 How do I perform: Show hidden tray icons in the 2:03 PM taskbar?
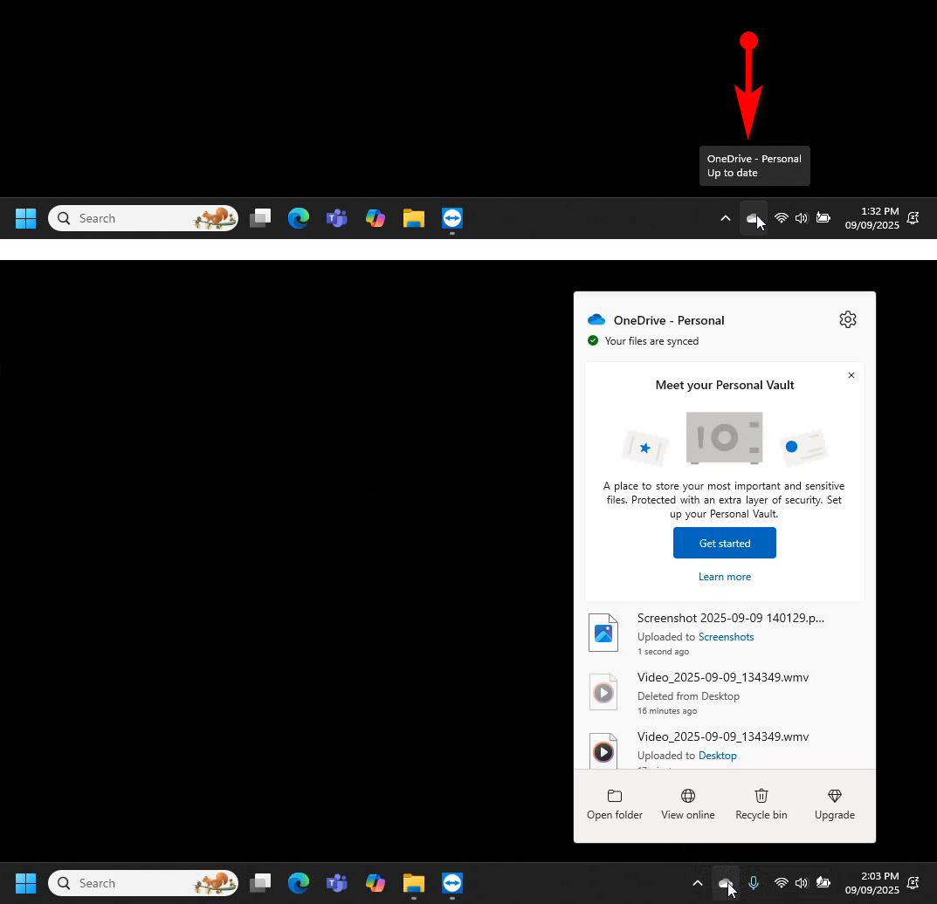pos(697,882)
